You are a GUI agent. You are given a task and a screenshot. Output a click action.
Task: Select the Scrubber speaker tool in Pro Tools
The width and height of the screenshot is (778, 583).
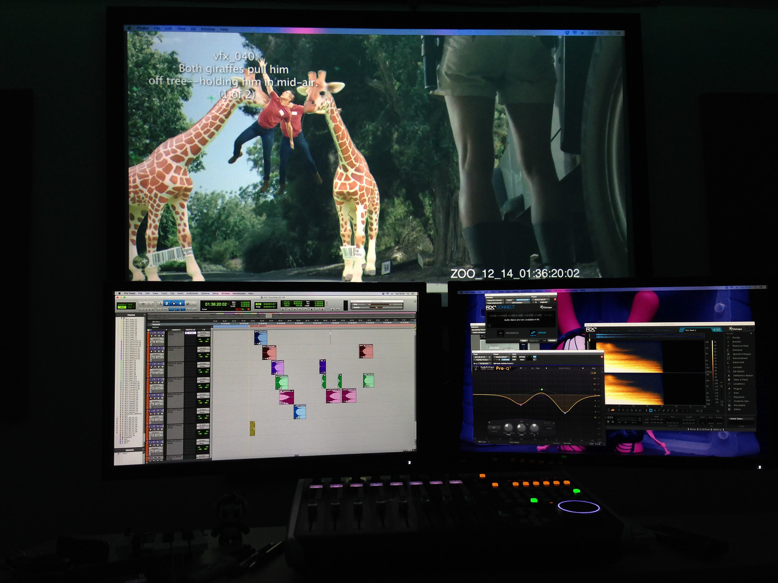pyautogui.click(x=187, y=303)
